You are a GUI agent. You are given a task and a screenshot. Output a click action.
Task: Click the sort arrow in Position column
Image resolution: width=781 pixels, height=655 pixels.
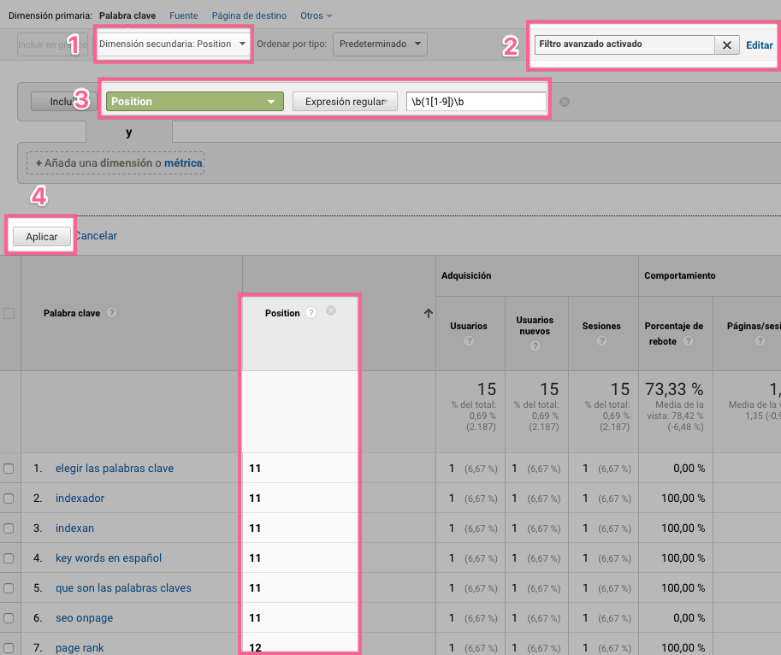(x=428, y=314)
